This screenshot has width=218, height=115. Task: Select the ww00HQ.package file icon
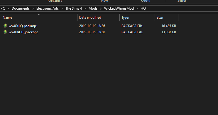point(5,26)
